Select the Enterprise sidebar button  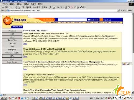[12, 50]
